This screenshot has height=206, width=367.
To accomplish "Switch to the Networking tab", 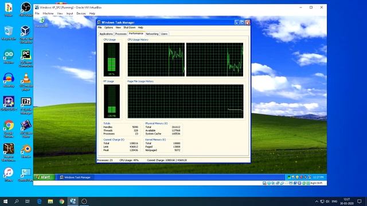I will pyautogui.click(x=152, y=34).
